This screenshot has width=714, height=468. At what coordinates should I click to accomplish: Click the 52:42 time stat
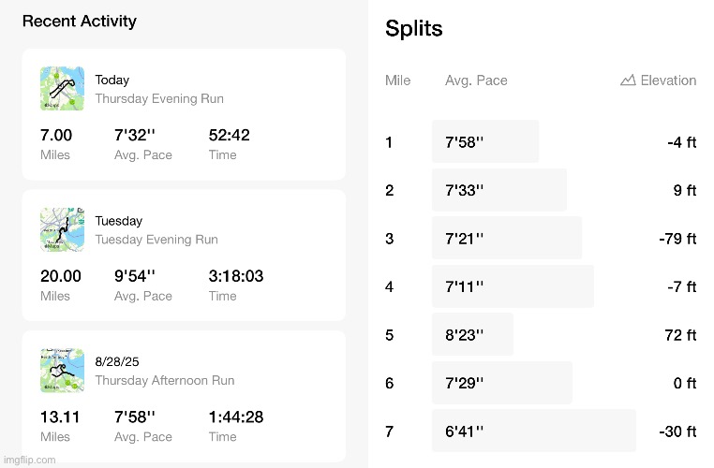pos(229,143)
